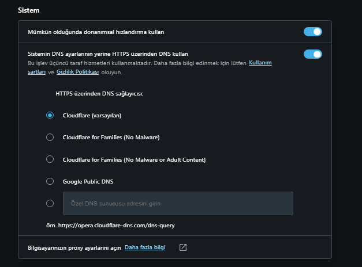Click external link icon for proxy settings
The width and height of the screenshot is (362, 267).
click(183, 247)
